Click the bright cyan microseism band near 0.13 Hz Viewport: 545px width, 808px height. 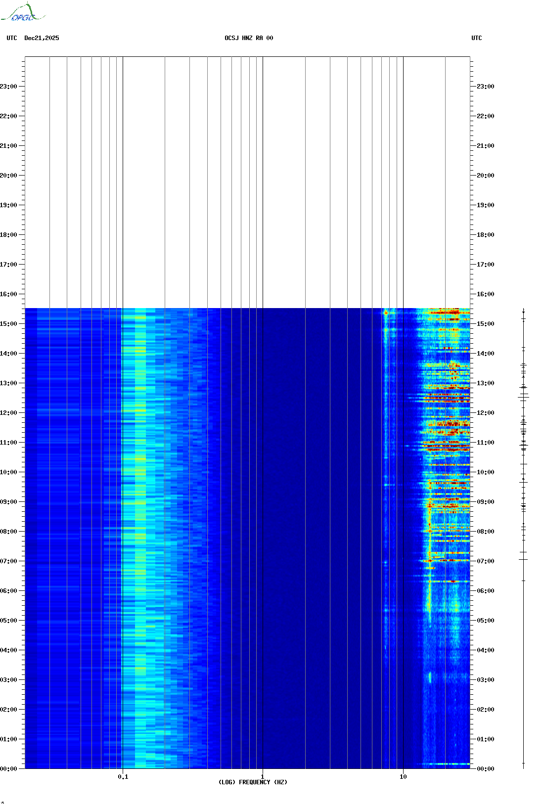click(x=140, y=538)
